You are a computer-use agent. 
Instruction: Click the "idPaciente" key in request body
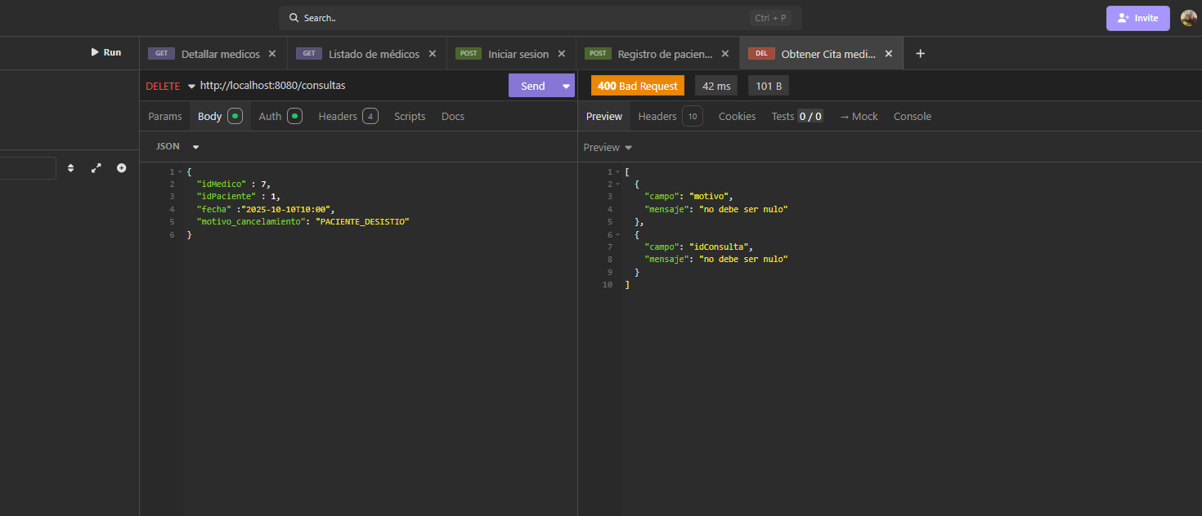[x=226, y=197]
